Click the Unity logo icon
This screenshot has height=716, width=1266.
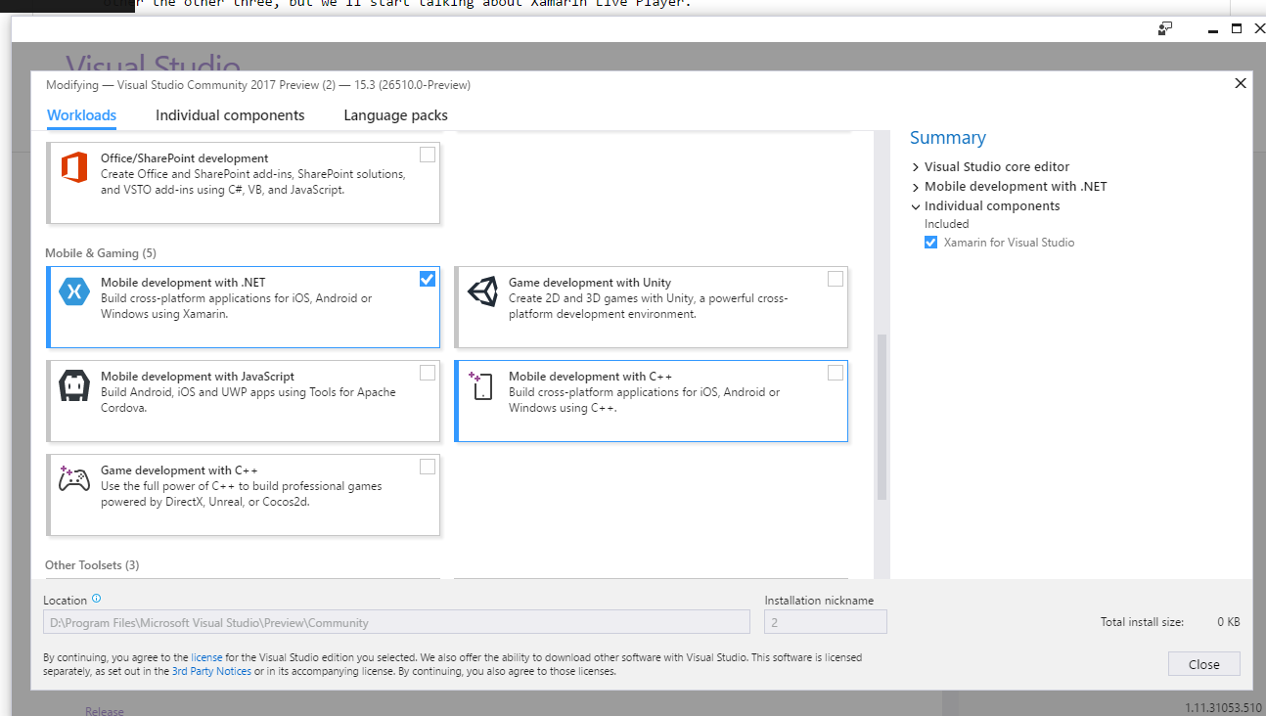[x=482, y=291]
